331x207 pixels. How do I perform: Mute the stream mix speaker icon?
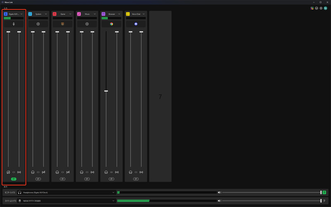pyautogui.click(x=219, y=201)
